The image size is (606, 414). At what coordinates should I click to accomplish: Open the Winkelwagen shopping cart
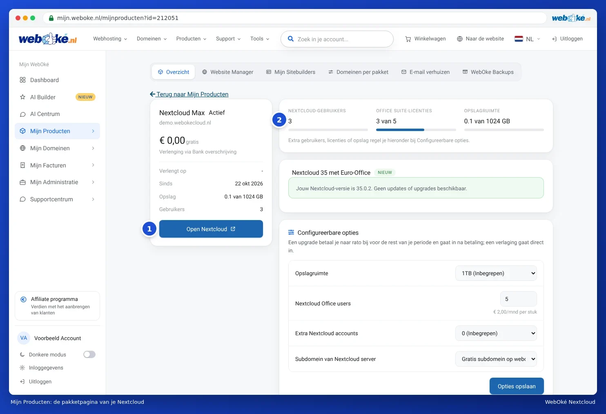pos(425,39)
